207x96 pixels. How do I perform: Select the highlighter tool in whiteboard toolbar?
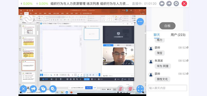coord(81,75)
